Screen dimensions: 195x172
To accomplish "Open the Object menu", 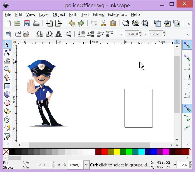I will click(59, 14).
